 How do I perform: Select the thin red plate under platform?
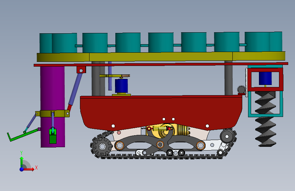pos(161,64)
